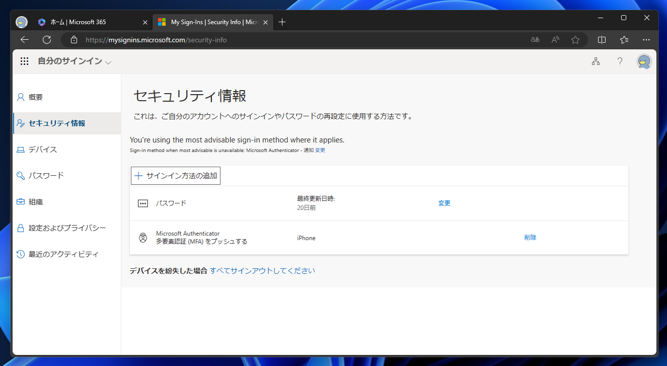The height and width of the screenshot is (366, 667).
Task: Switch to the ホーム | Microsoft 365 tab
Action: (93, 22)
